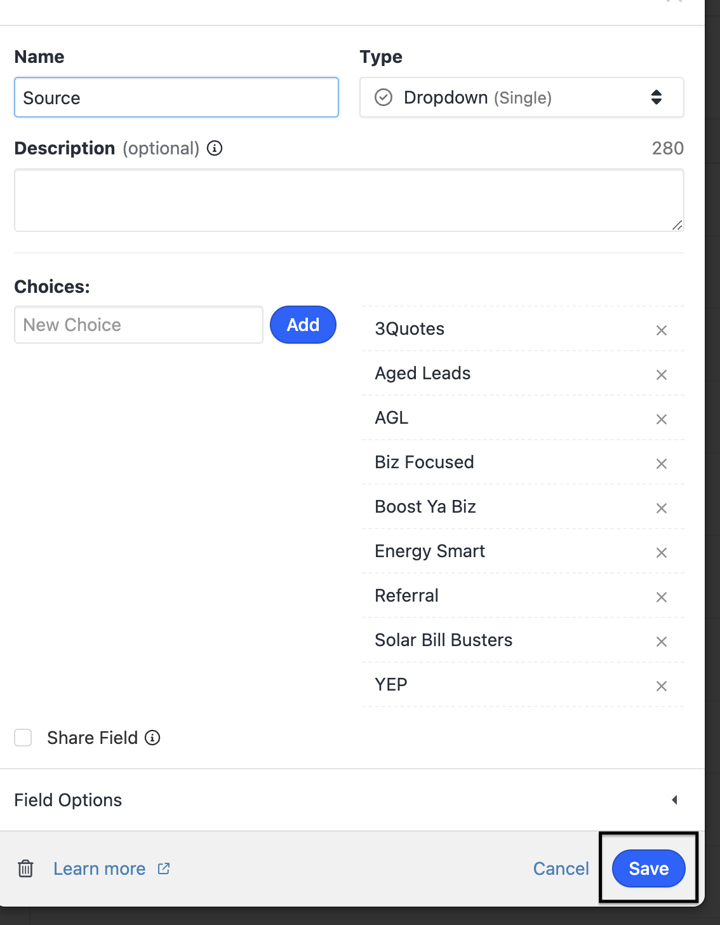720x925 pixels.
Task: Remove the Boost Ya Biz choice
Action: click(x=661, y=508)
